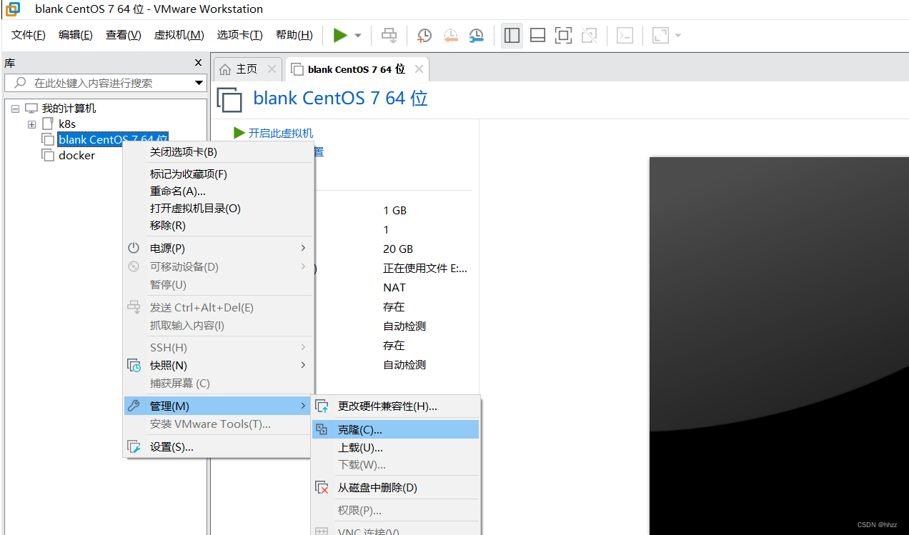Screen dimensions: 909x535
Task: Choose 克隆(C) from the submenu
Action: (361, 429)
